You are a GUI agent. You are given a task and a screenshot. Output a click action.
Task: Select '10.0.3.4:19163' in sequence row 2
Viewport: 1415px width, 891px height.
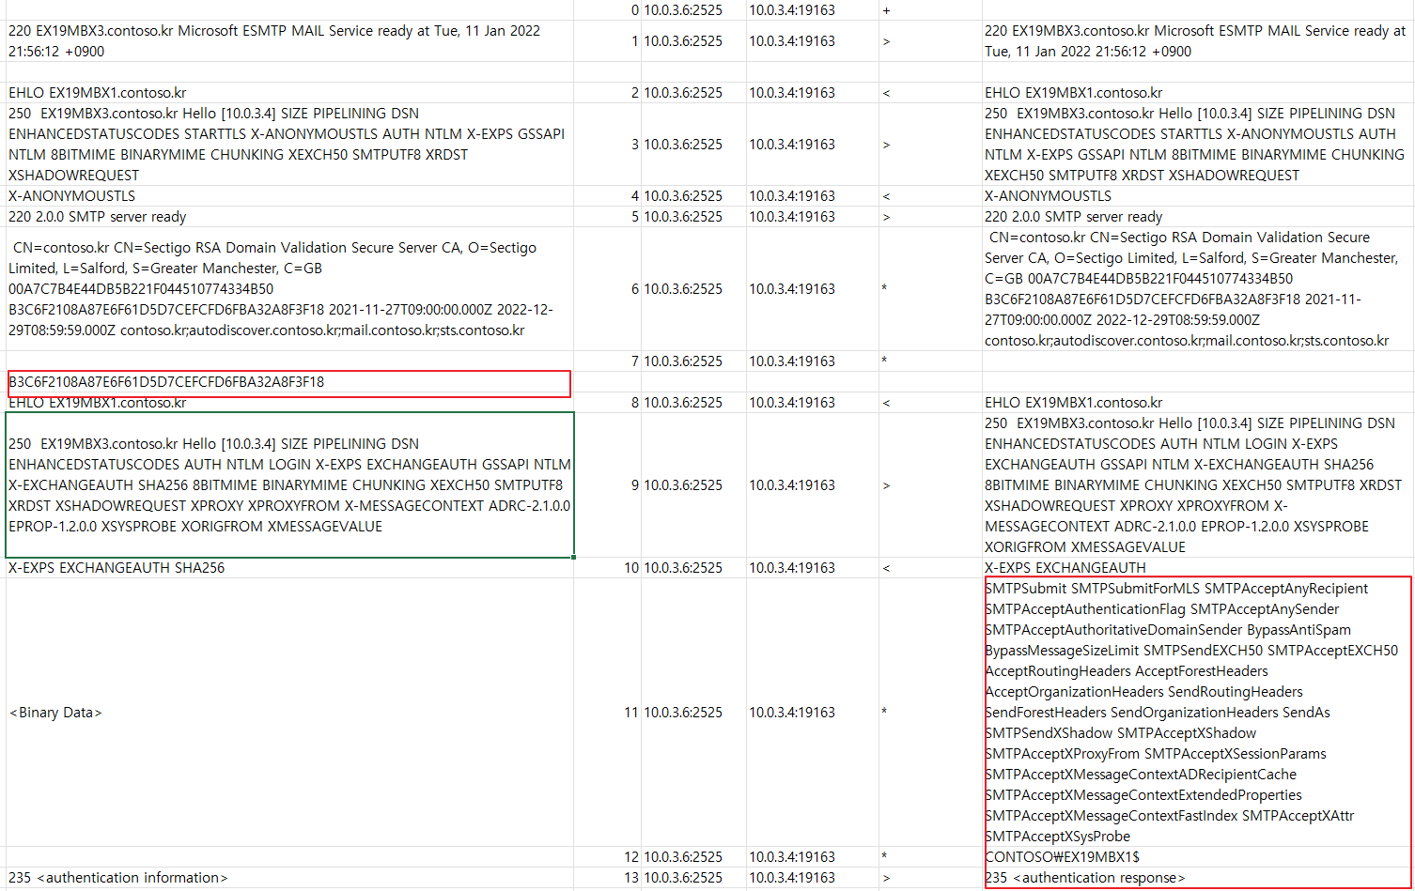pyautogui.click(x=813, y=93)
